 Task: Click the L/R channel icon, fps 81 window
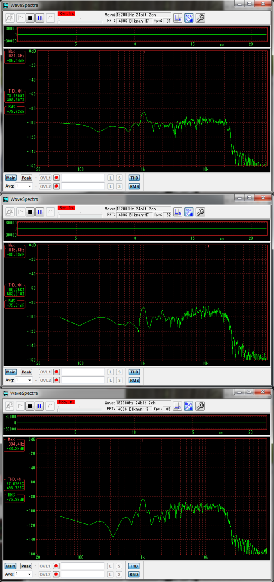pos(178,18)
